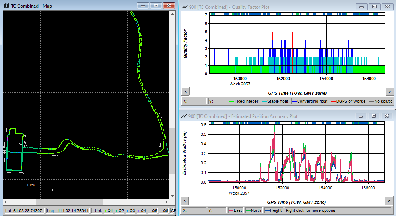This screenshot has height=216, width=396.
Task: Click the Q5 quality legend in map status bar
Action: point(153,210)
